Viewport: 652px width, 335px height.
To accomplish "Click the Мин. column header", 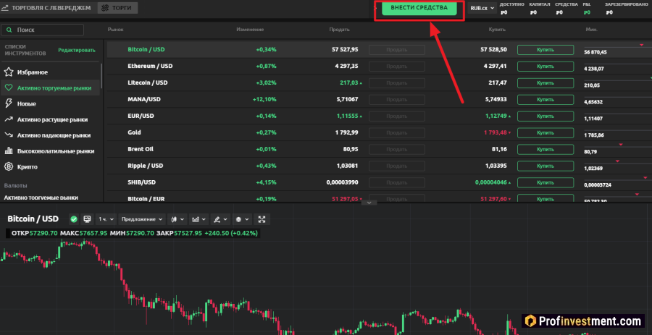I will pos(591,30).
